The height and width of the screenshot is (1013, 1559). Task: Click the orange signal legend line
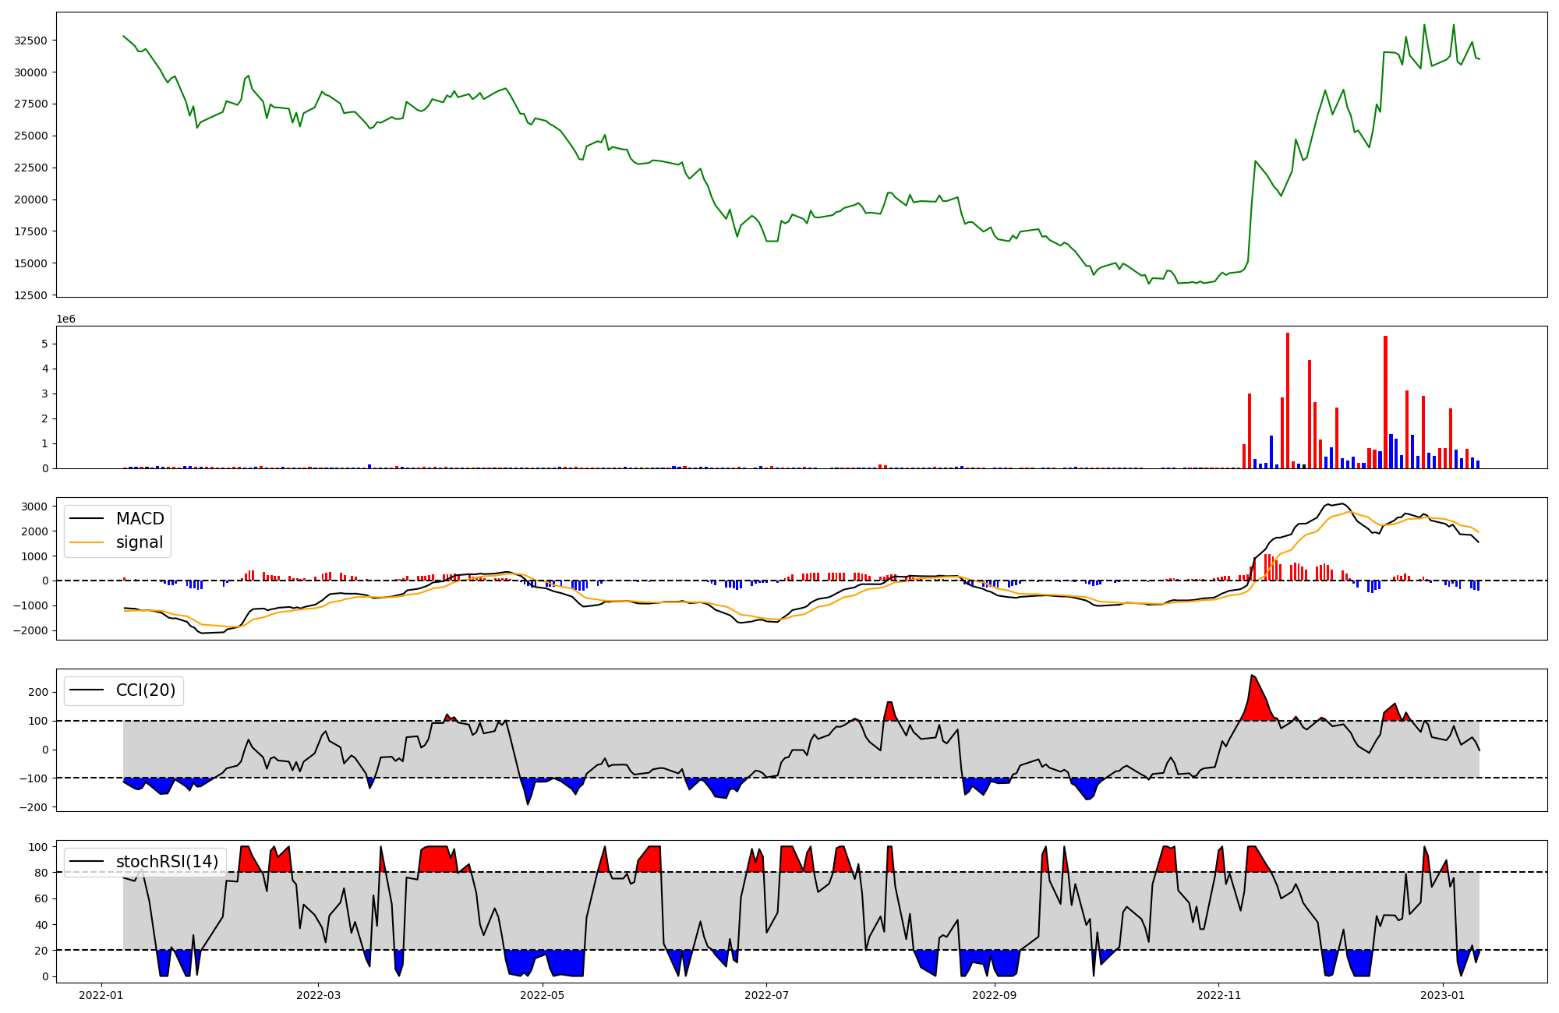coord(87,542)
